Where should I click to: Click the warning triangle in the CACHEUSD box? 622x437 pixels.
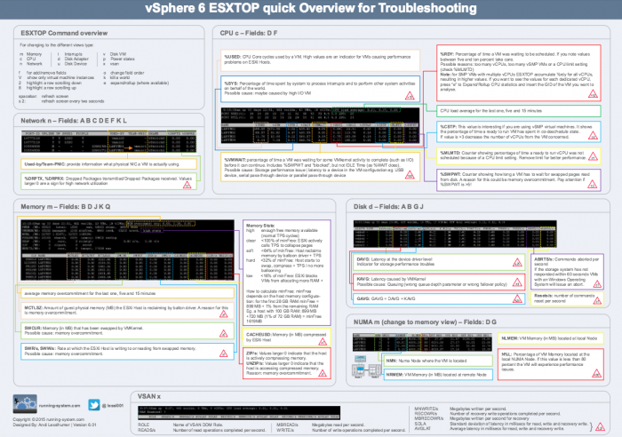click(323, 341)
